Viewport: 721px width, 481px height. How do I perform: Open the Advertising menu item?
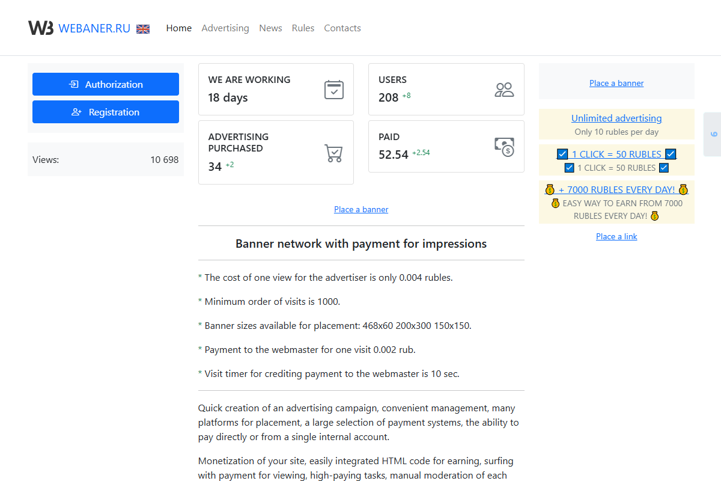click(225, 28)
